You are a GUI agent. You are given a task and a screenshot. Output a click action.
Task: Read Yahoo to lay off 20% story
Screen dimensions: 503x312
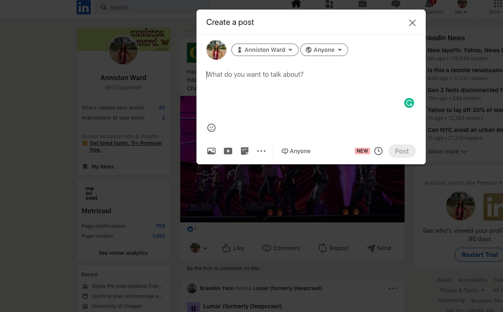coord(465,110)
